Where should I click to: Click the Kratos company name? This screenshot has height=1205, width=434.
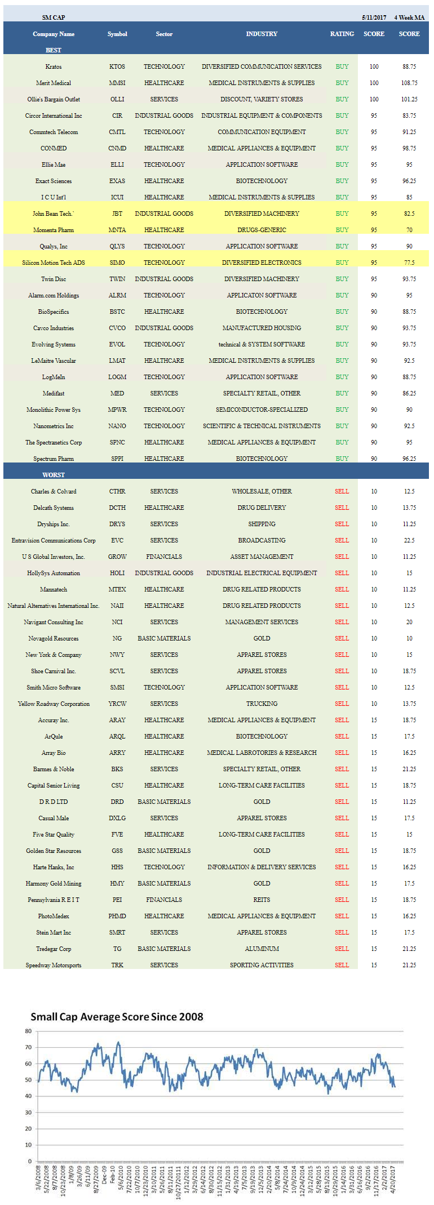click(54, 66)
